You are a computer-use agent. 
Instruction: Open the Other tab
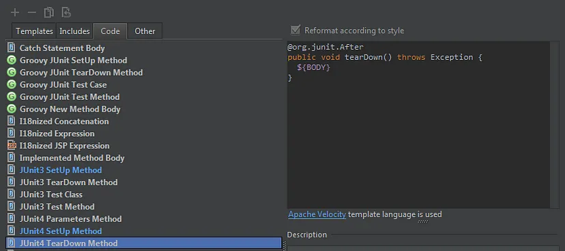[x=145, y=31]
